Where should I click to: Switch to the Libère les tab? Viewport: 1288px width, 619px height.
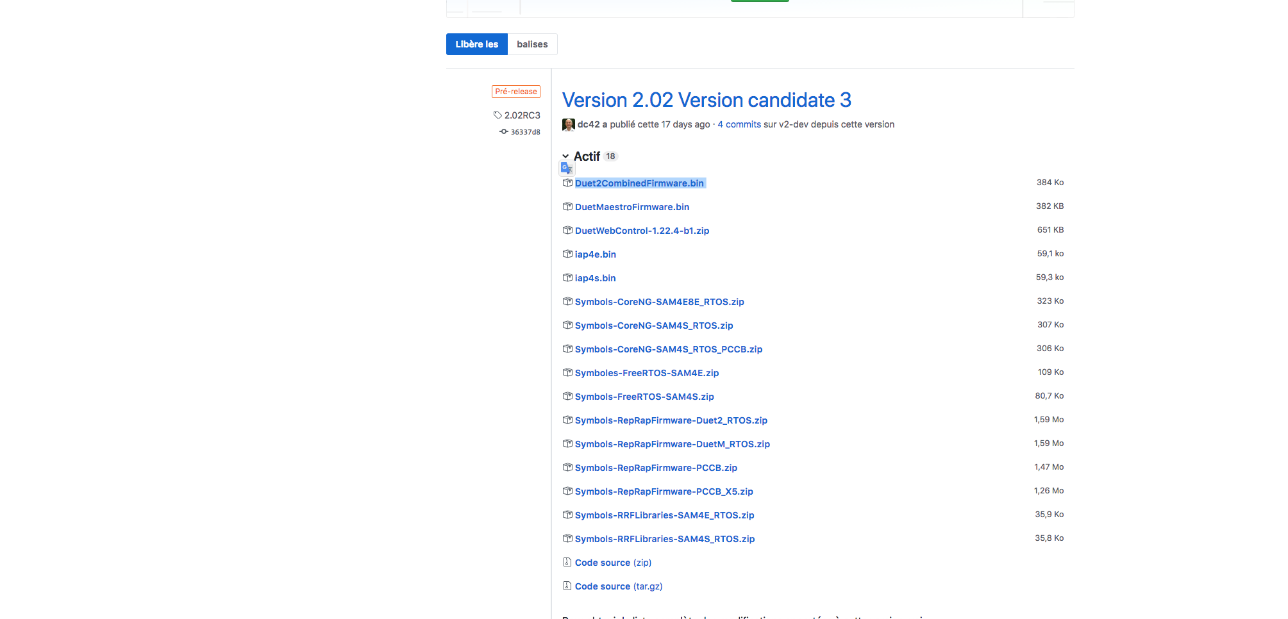[477, 44]
